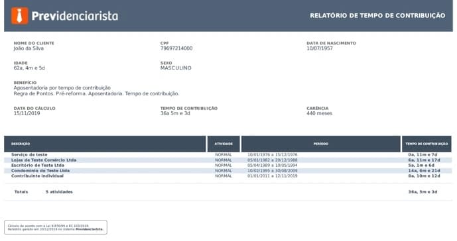
Task: Click the 'Totais' label
Action: (21, 192)
